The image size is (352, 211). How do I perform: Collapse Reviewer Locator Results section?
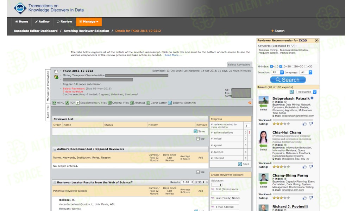pos(55,183)
